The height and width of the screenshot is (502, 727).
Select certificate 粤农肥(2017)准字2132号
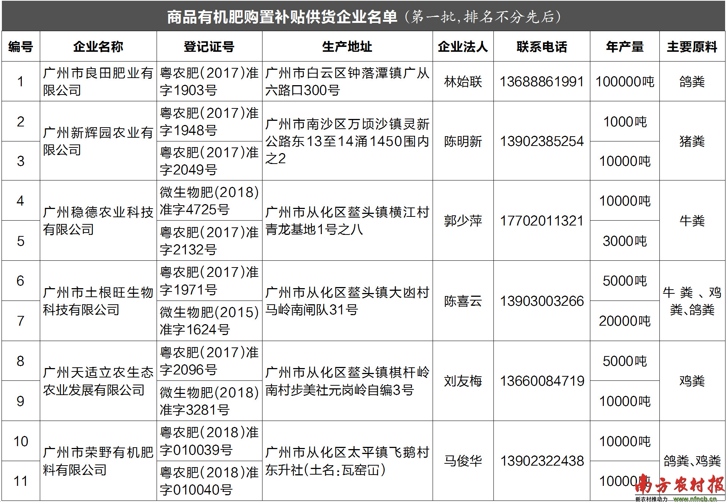point(209,241)
